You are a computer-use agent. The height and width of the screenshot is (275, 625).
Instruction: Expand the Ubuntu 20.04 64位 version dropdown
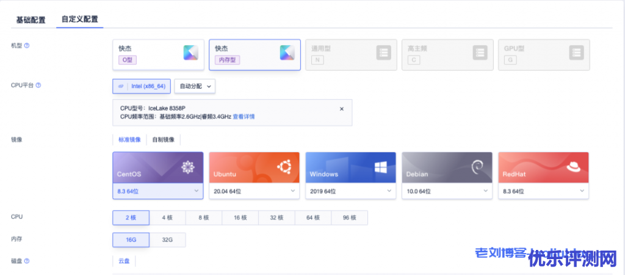pyautogui.click(x=254, y=191)
